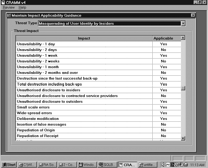Click the scroll up arrow of impact list
The width and height of the screenshot is (208, 168).
(183, 38)
